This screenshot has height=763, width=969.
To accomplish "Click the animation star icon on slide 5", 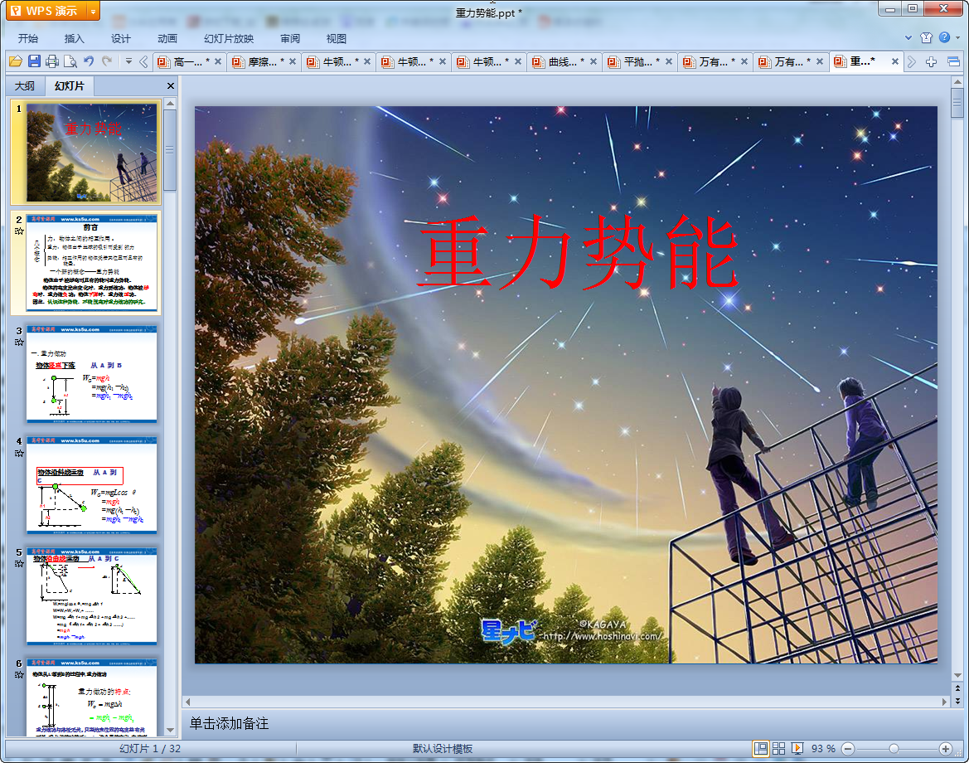I will click(x=19, y=564).
